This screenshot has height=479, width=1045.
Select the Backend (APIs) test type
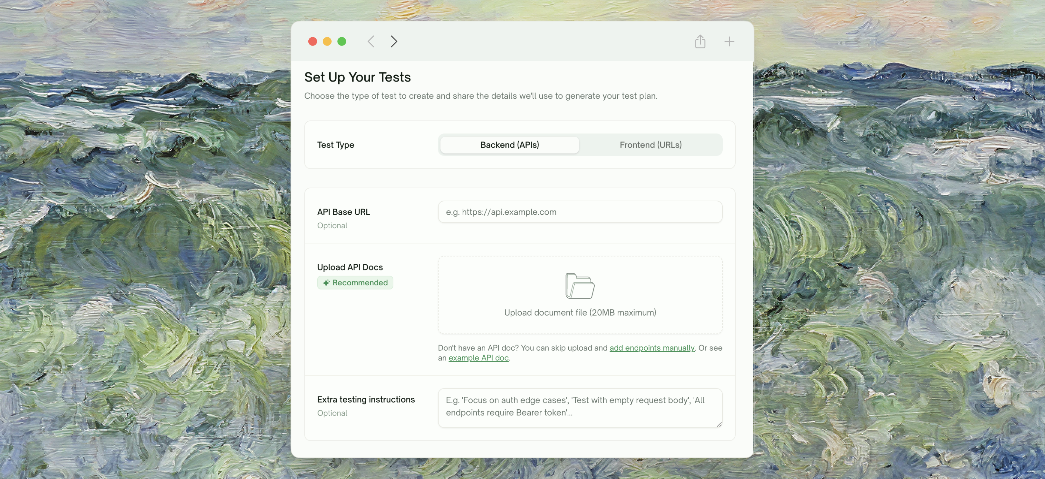click(509, 145)
